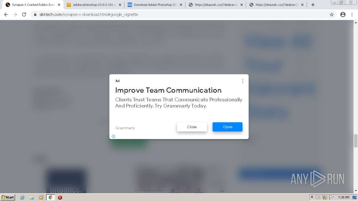Screen dimensions: 358x201
Task: Open the red Opera-style taskbar icon
Action: coord(60,197)
